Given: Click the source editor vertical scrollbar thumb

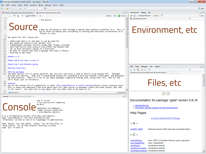Looking at the screenshot, I should click(126, 34).
